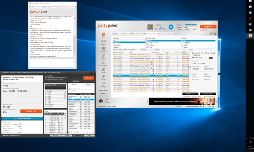254x152 pixels.
Task: Click the orange Register now button in the lobby
Action: point(31,111)
